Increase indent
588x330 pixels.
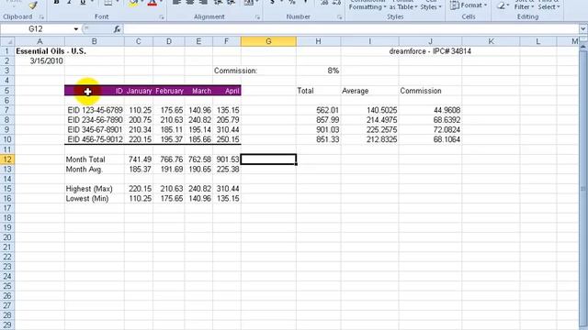[232, 3]
